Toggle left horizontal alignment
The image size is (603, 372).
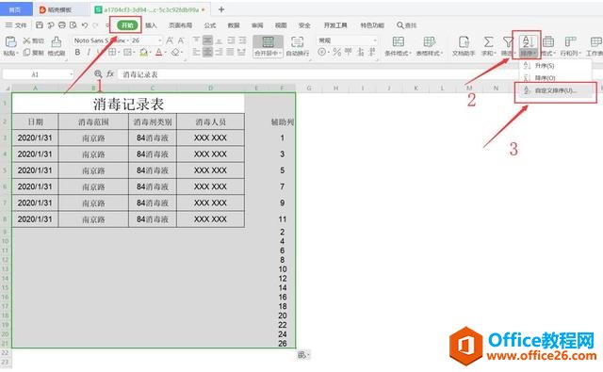coord(196,52)
